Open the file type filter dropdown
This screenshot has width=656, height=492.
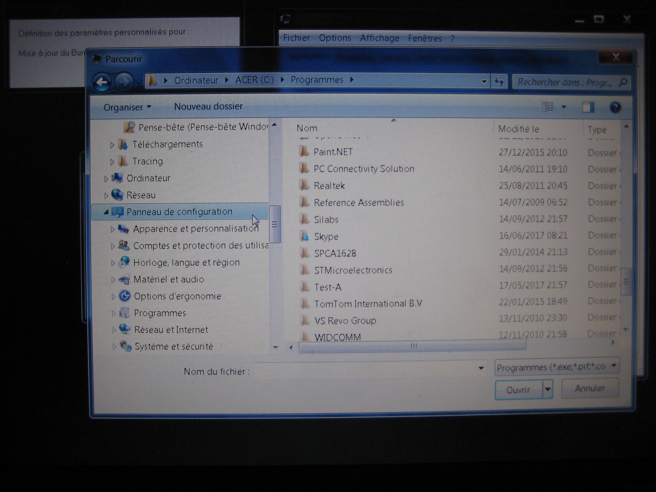(x=614, y=366)
